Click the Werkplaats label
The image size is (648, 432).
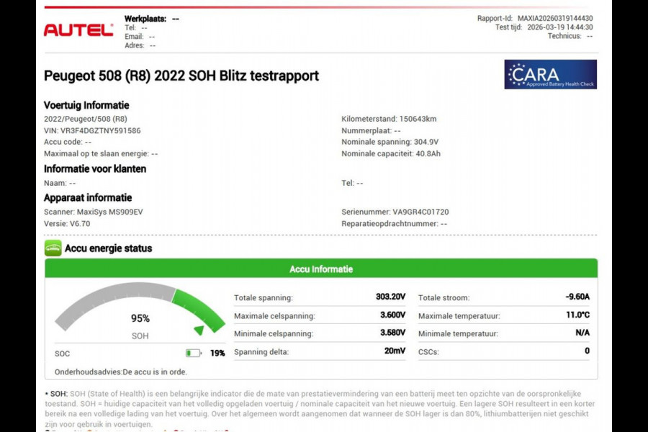coord(145,19)
